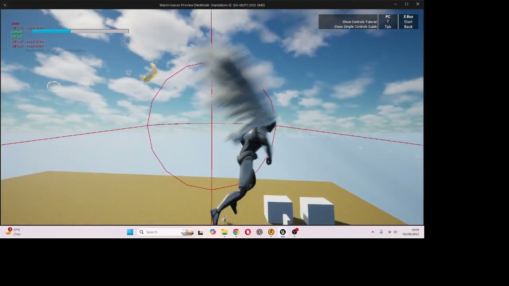The width and height of the screenshot is (509, 286).
Task: Open File Explorer from the taskbar
Action: click(224, 232)
